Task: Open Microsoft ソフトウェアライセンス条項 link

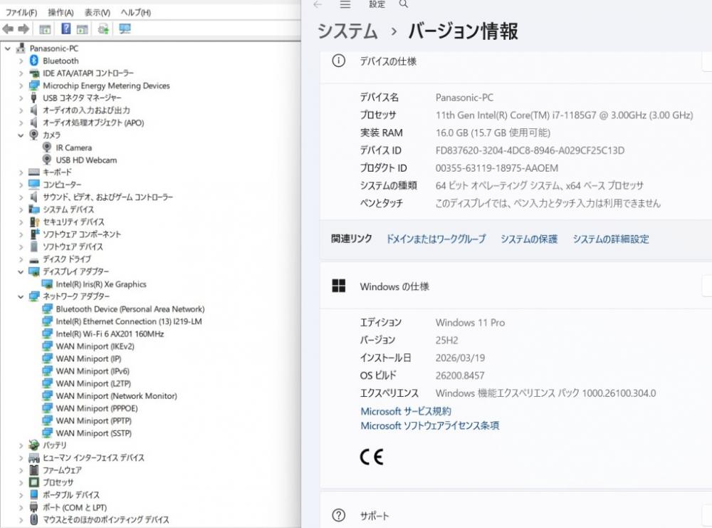Action: click(430, 426)
